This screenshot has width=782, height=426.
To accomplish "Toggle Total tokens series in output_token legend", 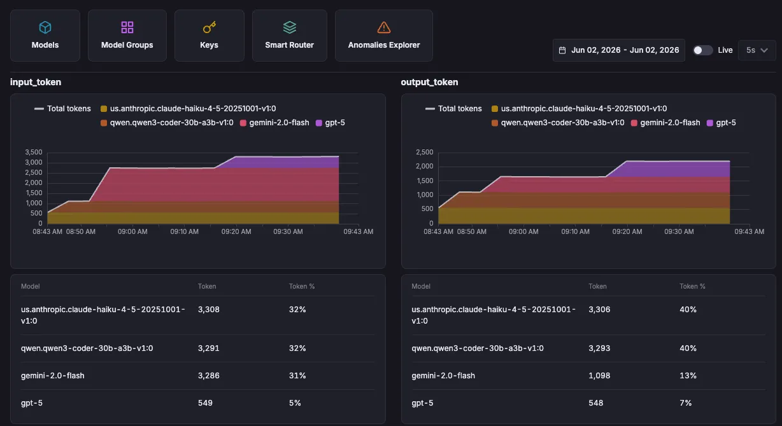I will [x=453, y=109].
